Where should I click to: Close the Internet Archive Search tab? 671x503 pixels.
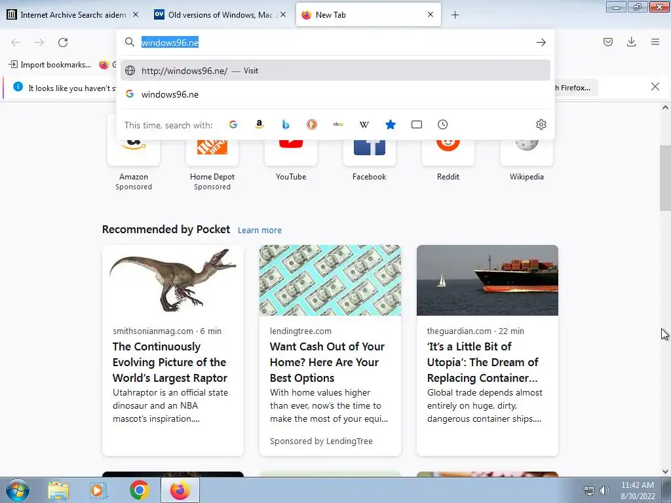(136, 14)
